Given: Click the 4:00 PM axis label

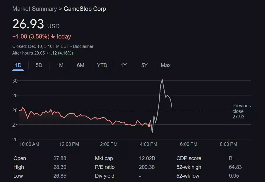Looking at the screenshot, I should tap(149, 144).
